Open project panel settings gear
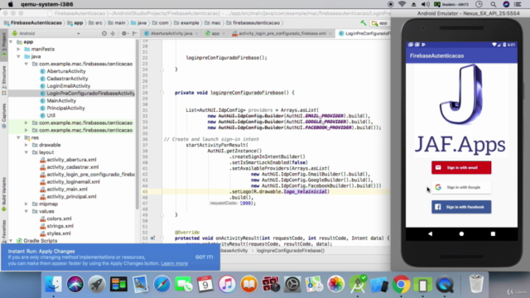530x298 pixels. point(124,33)
